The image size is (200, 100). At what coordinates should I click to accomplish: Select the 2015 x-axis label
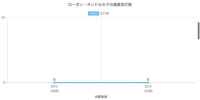point(54,86)
